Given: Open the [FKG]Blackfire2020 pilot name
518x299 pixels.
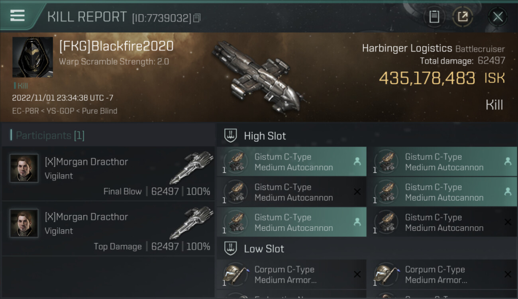Looking at the screenshot, I should point(116,46).
